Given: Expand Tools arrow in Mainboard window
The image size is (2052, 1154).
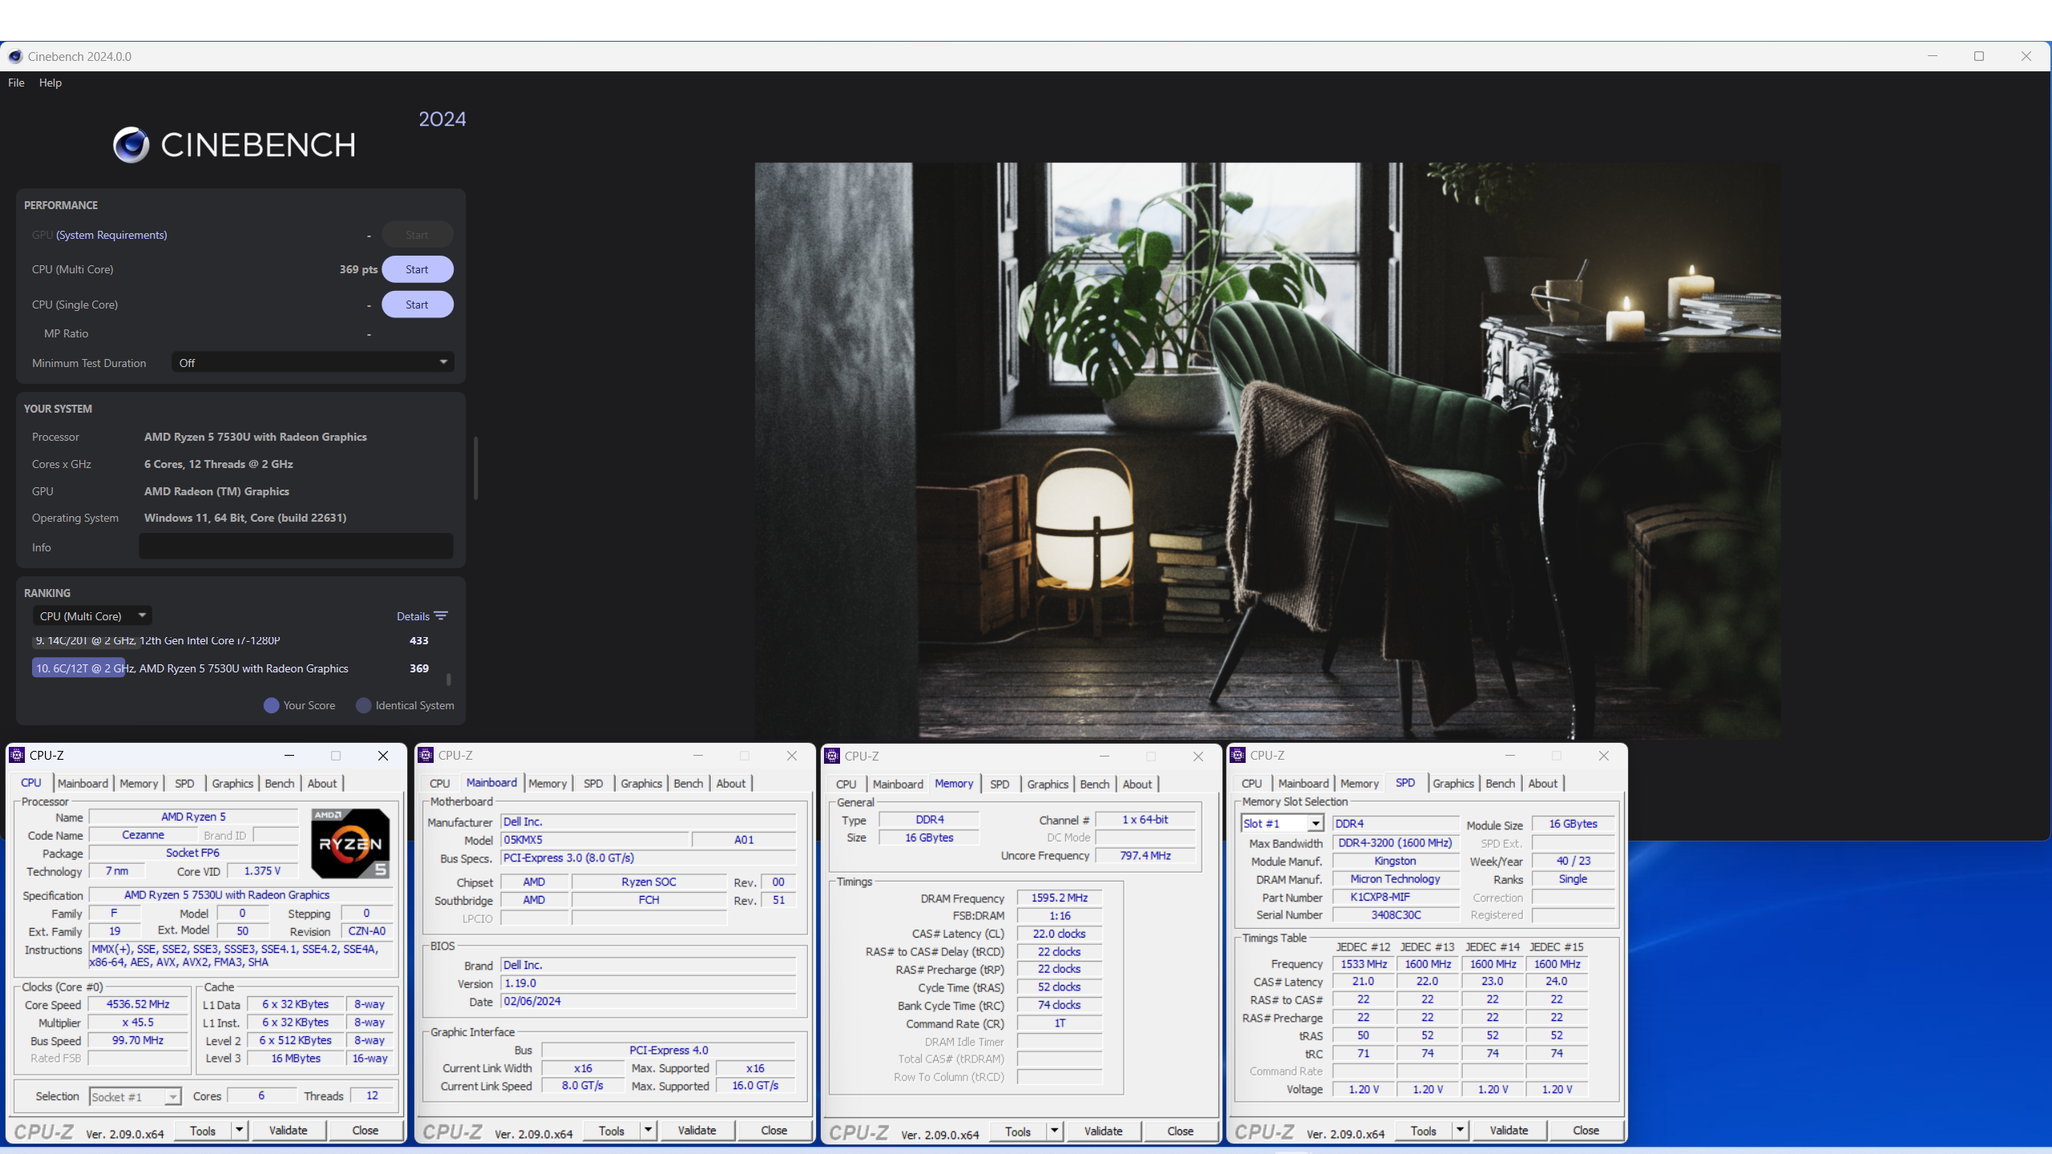Looking at the screenshot, I should click(648, 1130).
